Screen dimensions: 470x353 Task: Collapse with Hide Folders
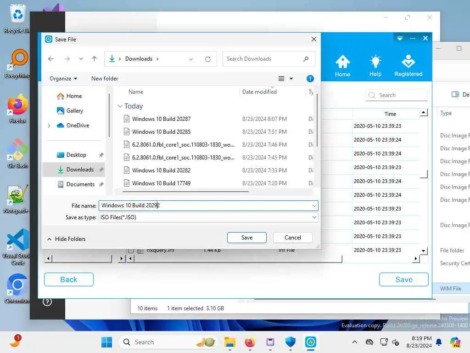tap(66, 239)
